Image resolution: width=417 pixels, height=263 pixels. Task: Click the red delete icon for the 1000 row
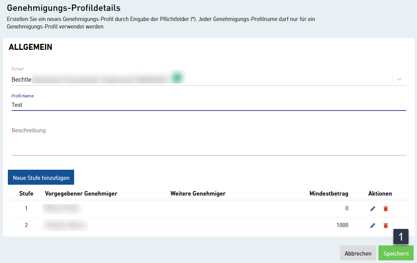pyautogui.click(x=386, y=225)
